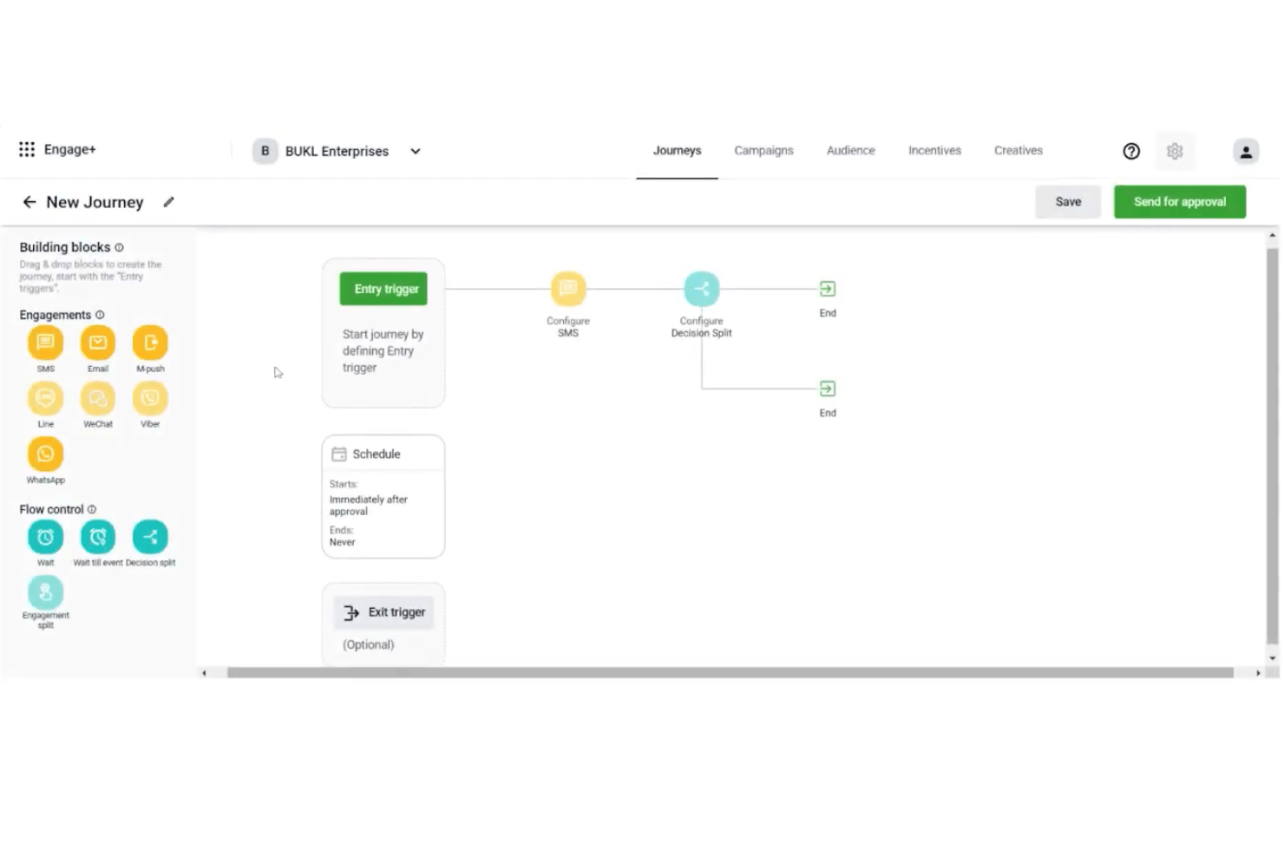Click the Save button
The width and height of the screenshot is (1284, 856).
click(1068, 202)
